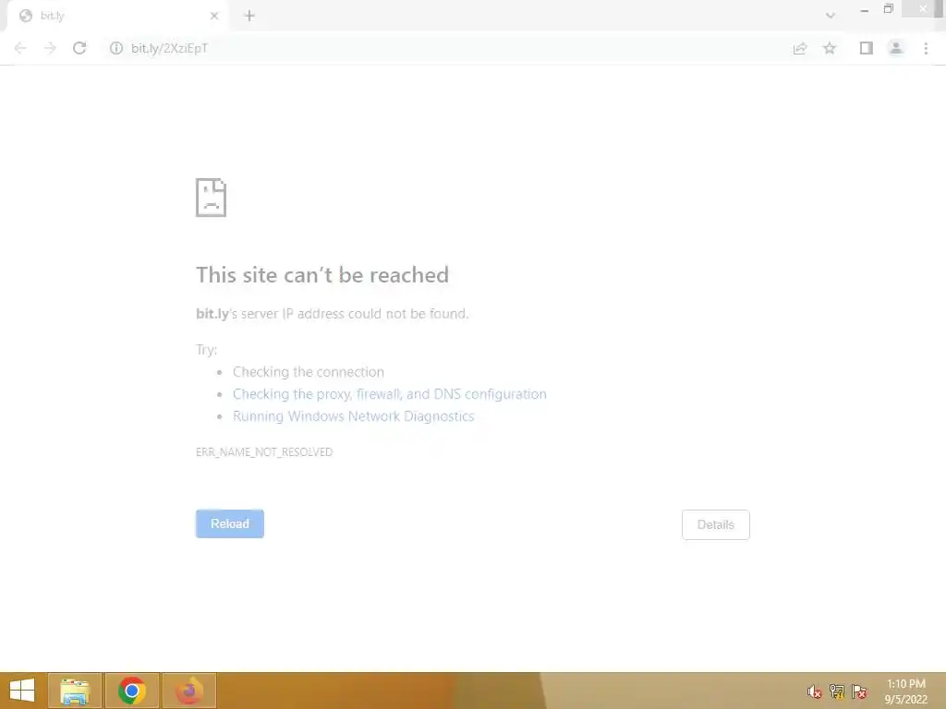Restore down the Chrome window
946x709 pixels.
(x=888, y=9)
